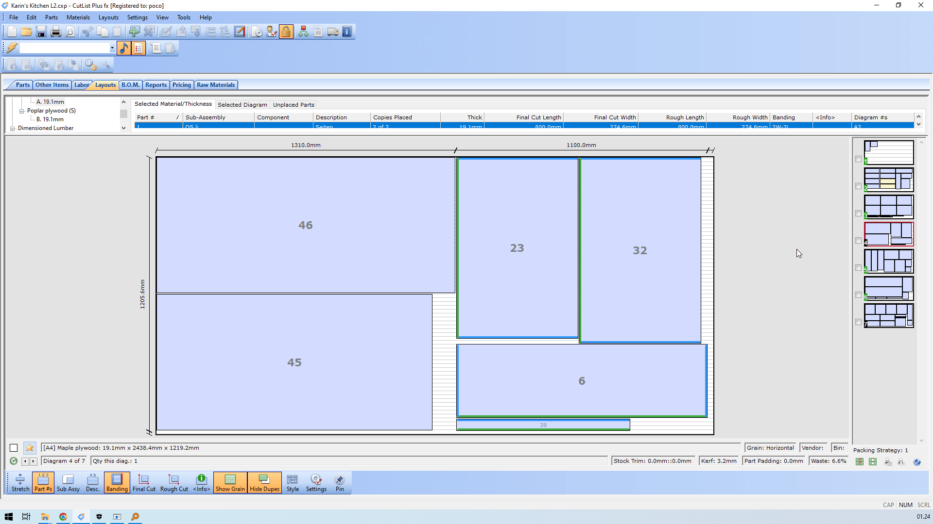Click the star favorite icon by stock description
The height and width of the screenshot is (524, 933).
click(x=30, y=448)
